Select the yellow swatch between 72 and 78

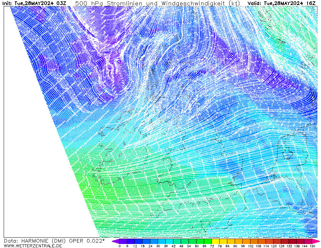(x=216, y=241)
